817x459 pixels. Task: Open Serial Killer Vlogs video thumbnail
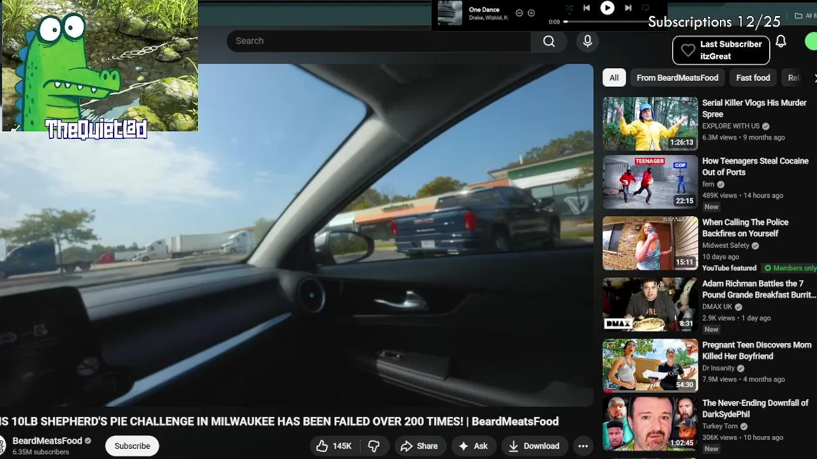[650, 124]
